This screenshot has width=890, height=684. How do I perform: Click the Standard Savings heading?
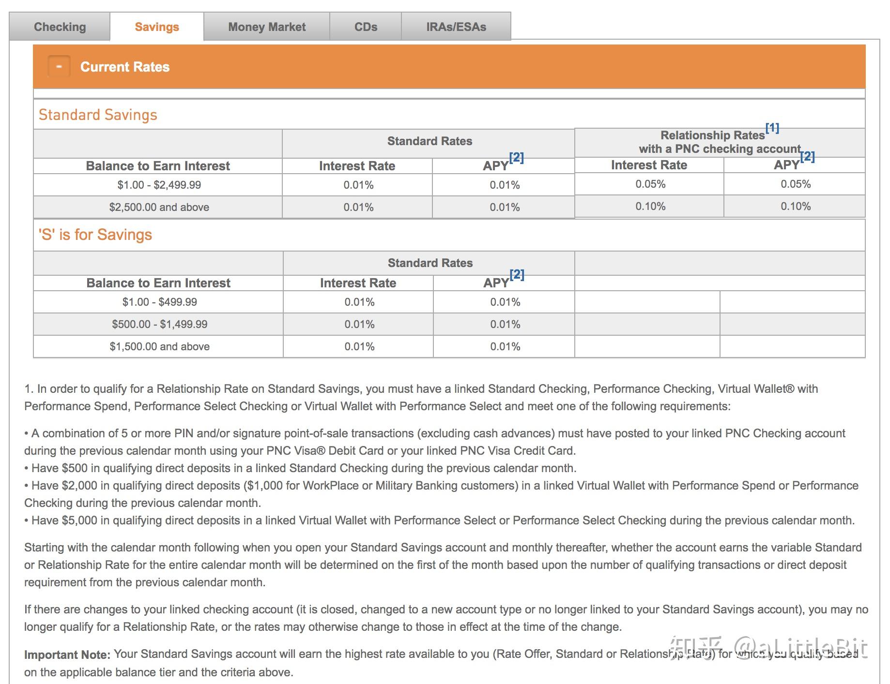coord(98,115)
